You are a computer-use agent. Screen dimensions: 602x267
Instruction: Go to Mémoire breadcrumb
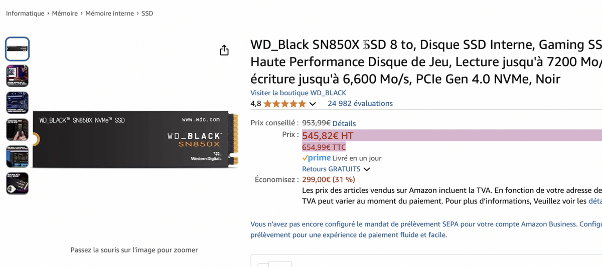65,14
